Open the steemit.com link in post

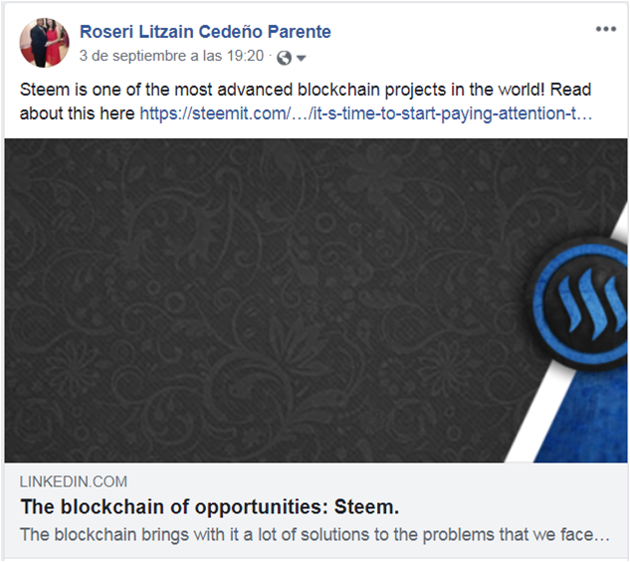tap(366, 113)
